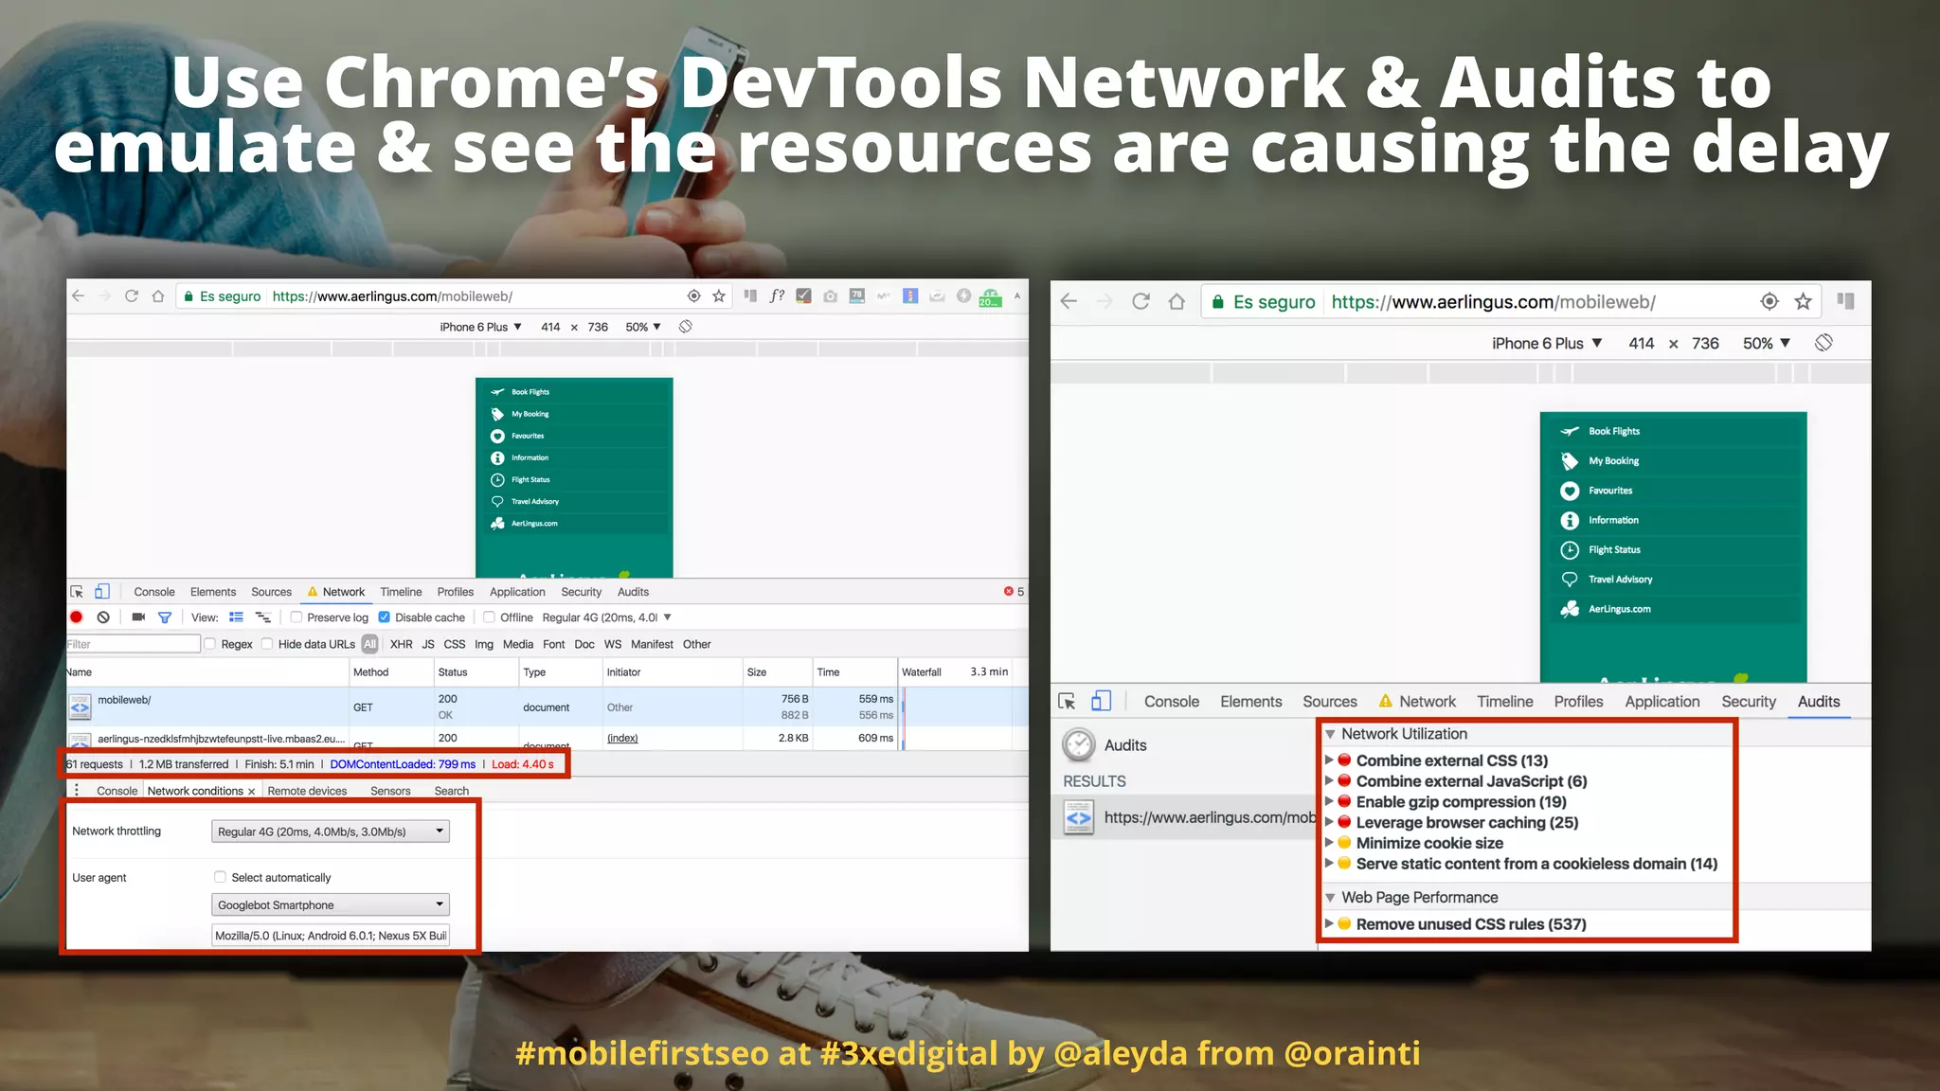Switch to large request rows list view
This screenshot has width=1940, height=1091.
coord(237,617)
